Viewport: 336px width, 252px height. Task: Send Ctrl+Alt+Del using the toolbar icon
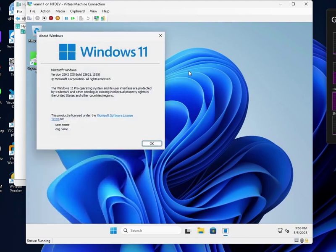click(x=29, y=18)
